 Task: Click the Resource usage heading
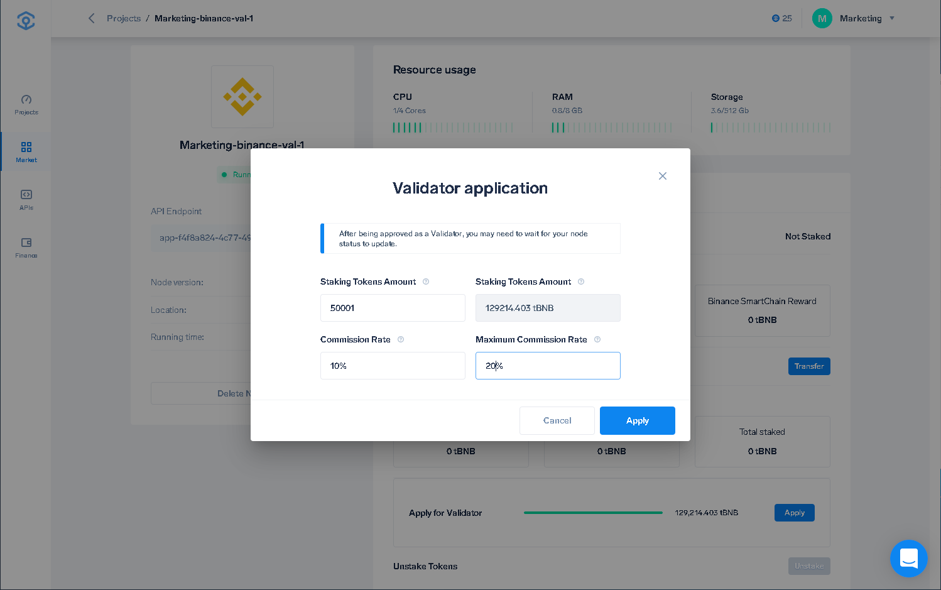(x=435, y=70)
